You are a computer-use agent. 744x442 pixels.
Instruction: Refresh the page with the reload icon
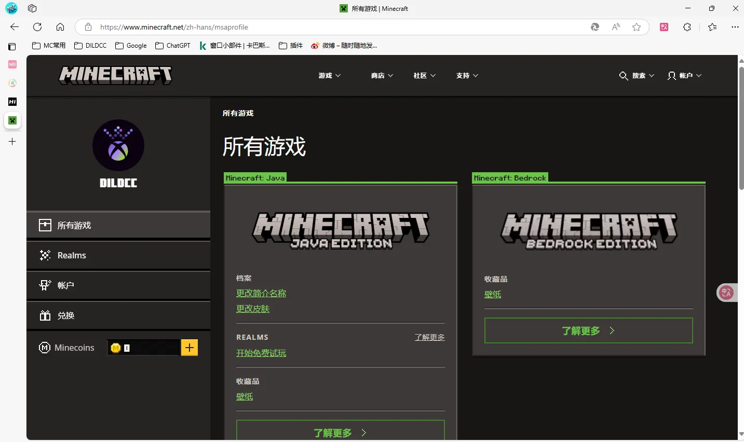tap(37, 27)
